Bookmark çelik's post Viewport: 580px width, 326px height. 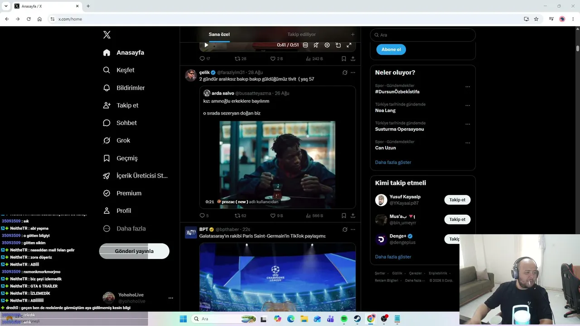(x=344, y=216)
